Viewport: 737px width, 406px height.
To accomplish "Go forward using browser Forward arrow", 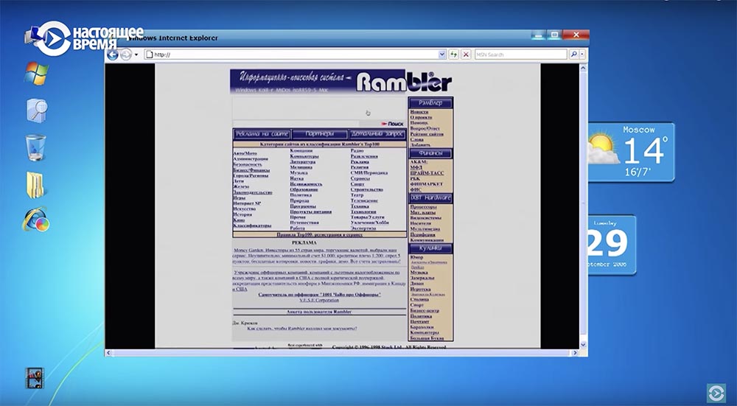I will pyautogui.click(x=125, y=55).
